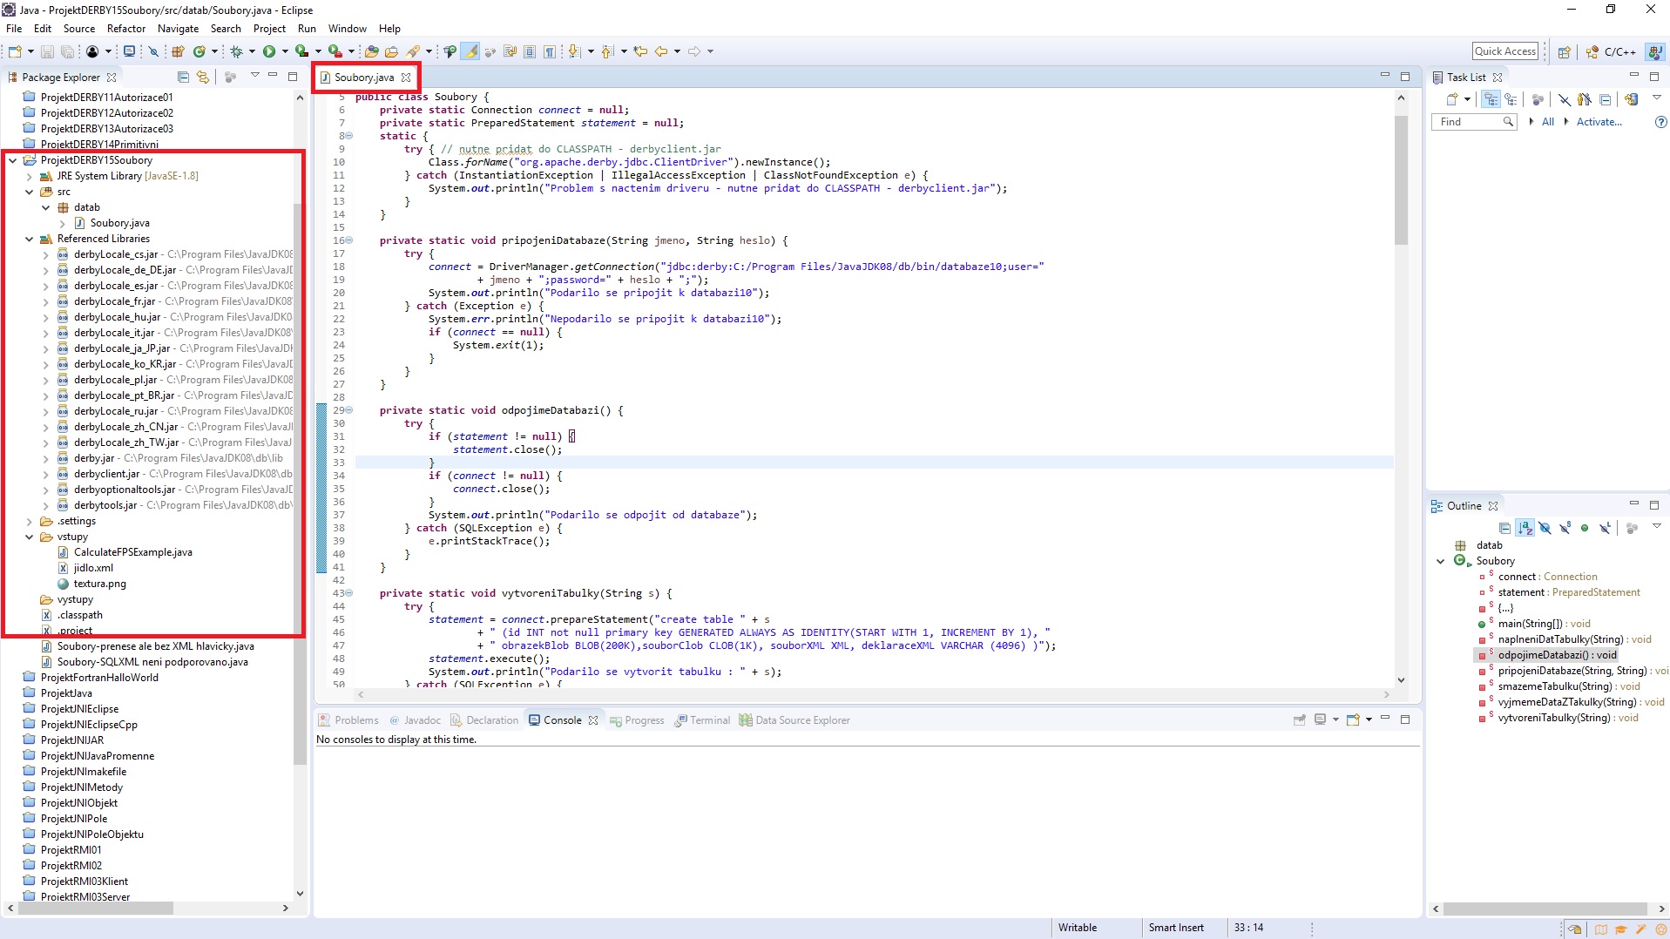Click the Quick Access search field
This screenshot has width=1670, height=939.
1504,51
